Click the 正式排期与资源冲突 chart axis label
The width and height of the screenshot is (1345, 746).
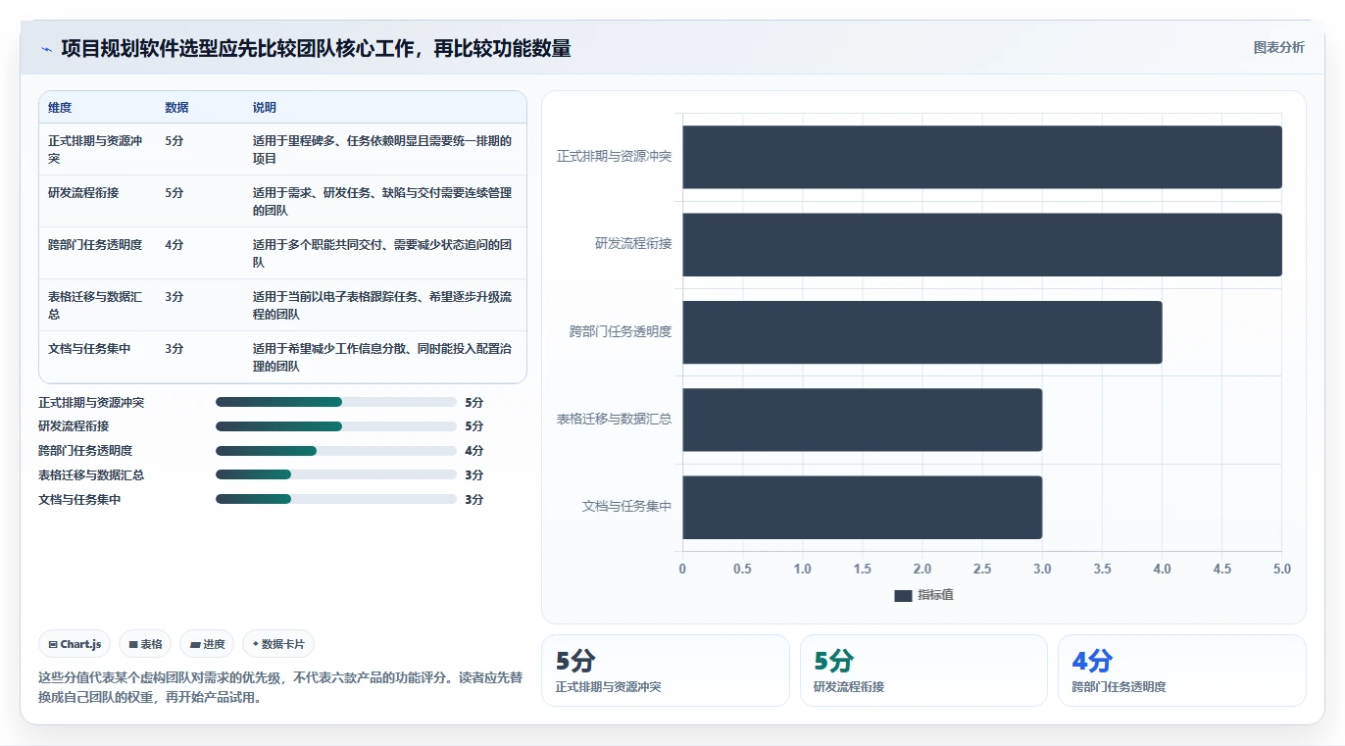click(614, 157)
